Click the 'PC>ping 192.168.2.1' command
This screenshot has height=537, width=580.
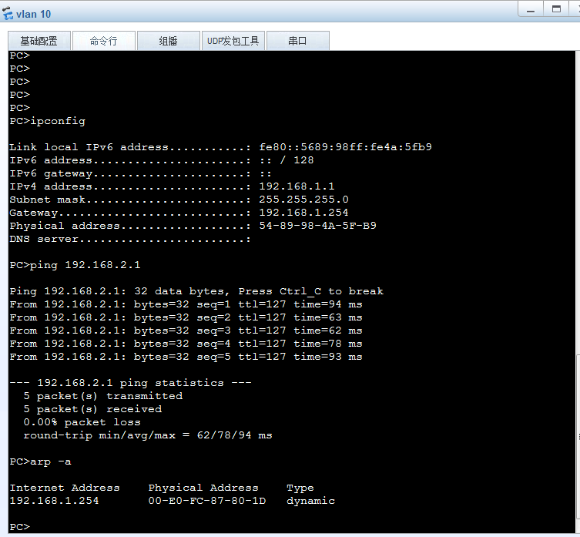point(75,265)
